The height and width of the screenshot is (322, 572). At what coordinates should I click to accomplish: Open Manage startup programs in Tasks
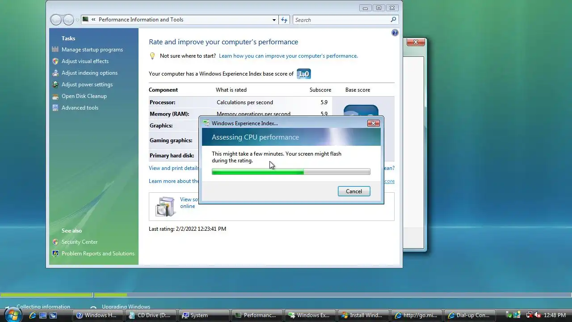92,50
